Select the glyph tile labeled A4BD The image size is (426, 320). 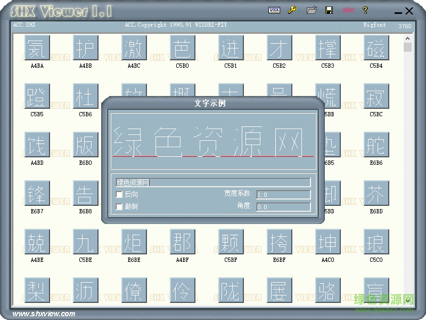pos(37,145)
